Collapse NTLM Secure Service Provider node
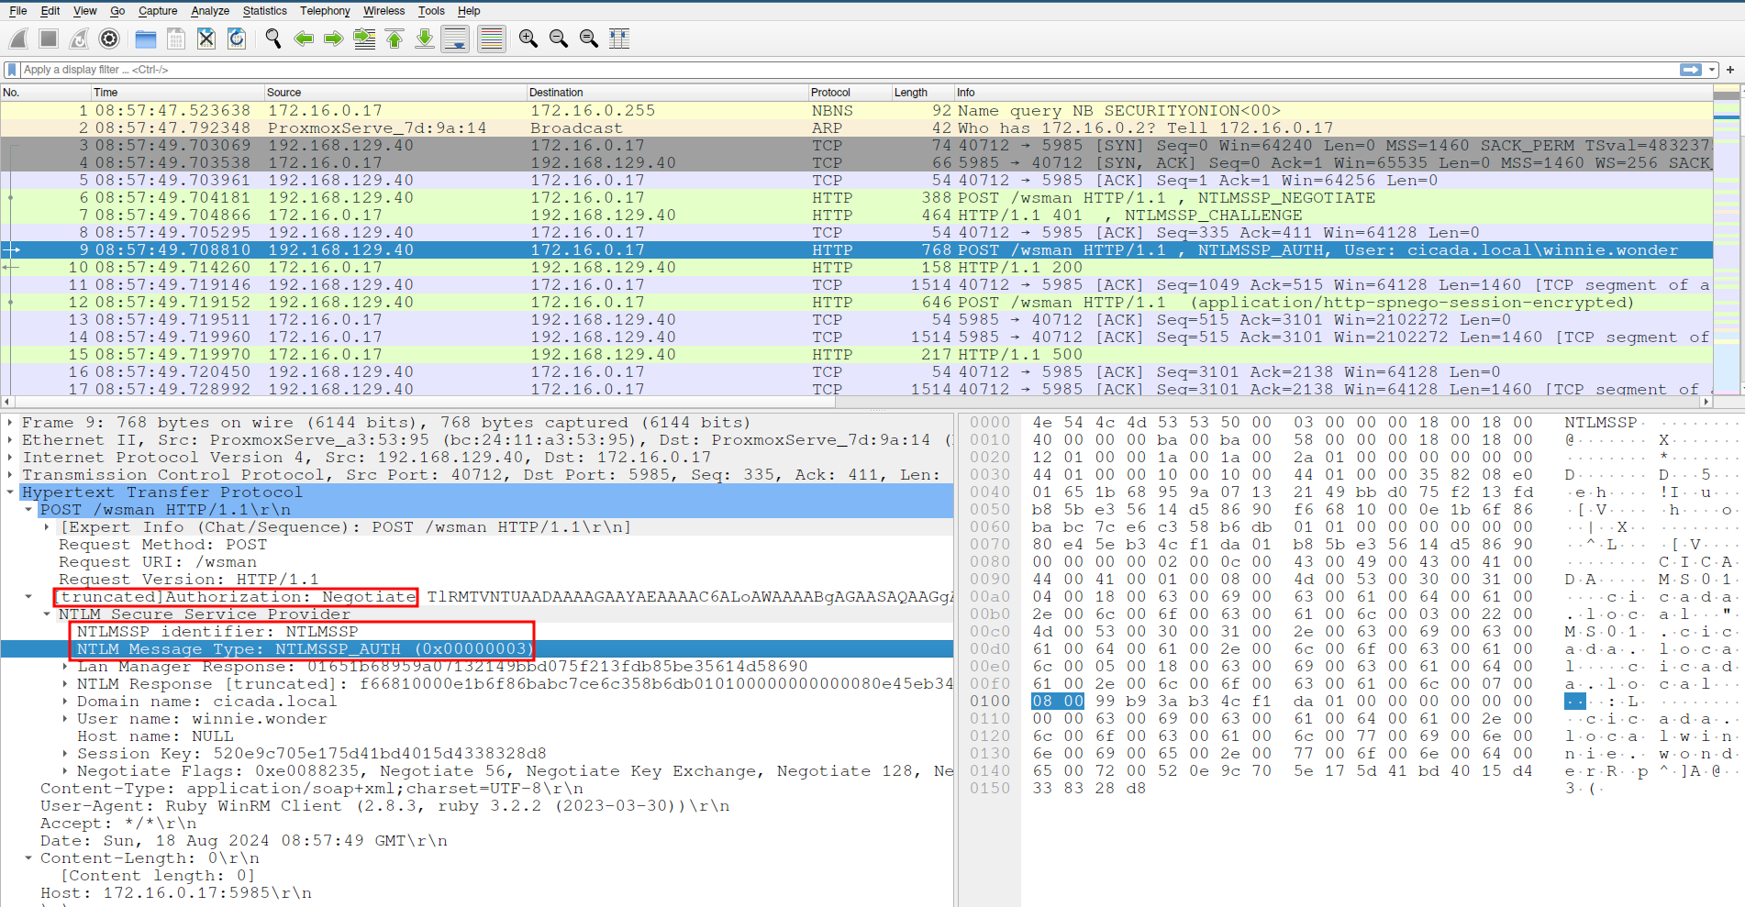 48,614
